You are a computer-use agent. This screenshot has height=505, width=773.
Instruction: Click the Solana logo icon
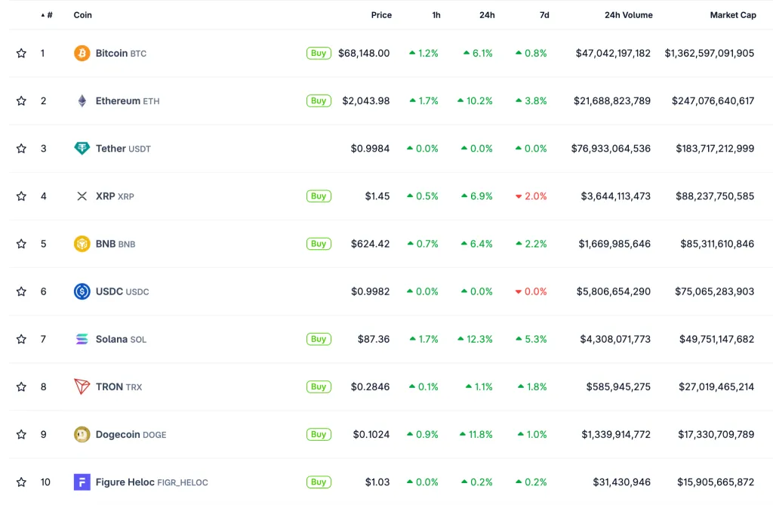coord(82,339)
